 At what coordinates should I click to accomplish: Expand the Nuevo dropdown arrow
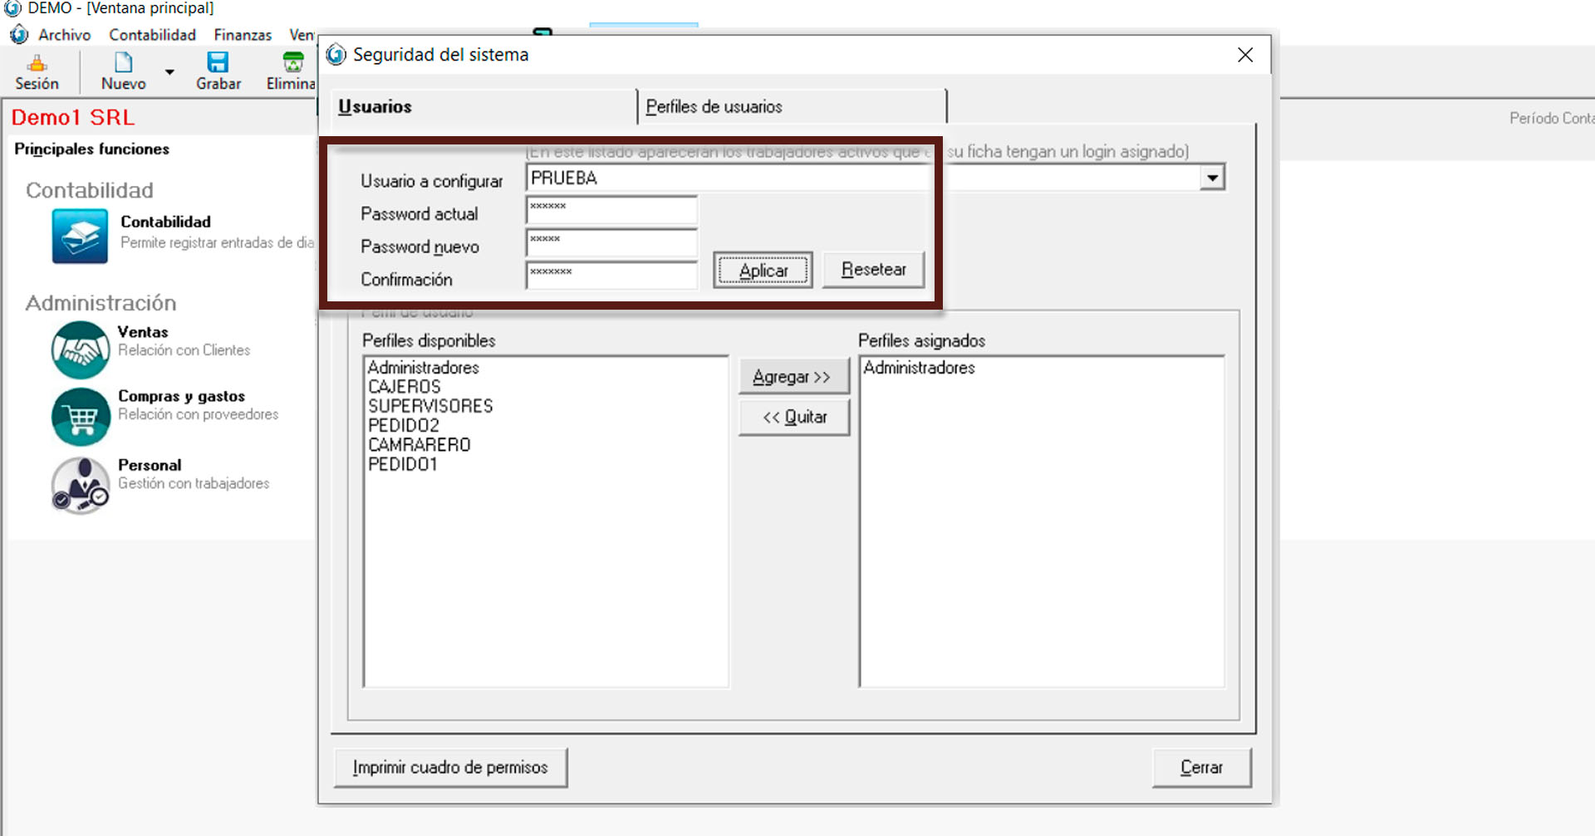[169, 72]
